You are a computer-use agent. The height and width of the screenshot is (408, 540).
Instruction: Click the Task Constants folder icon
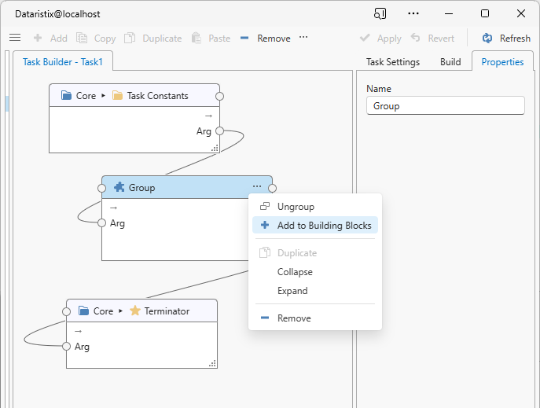[118, 96]
